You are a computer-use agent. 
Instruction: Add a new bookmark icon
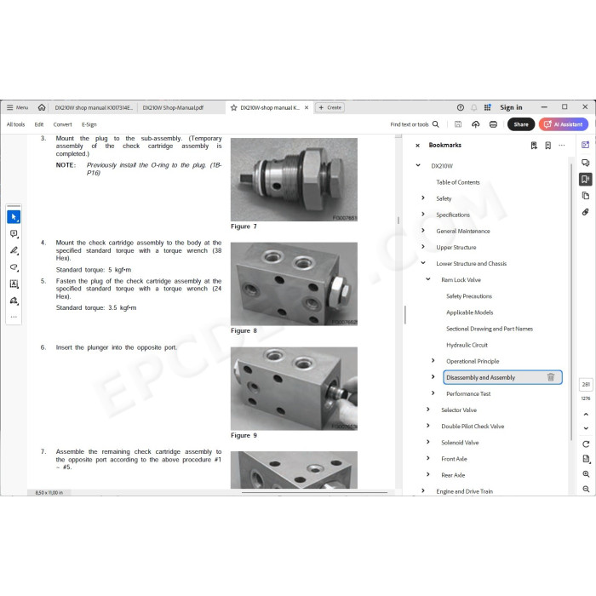click(x=547, y=146)
